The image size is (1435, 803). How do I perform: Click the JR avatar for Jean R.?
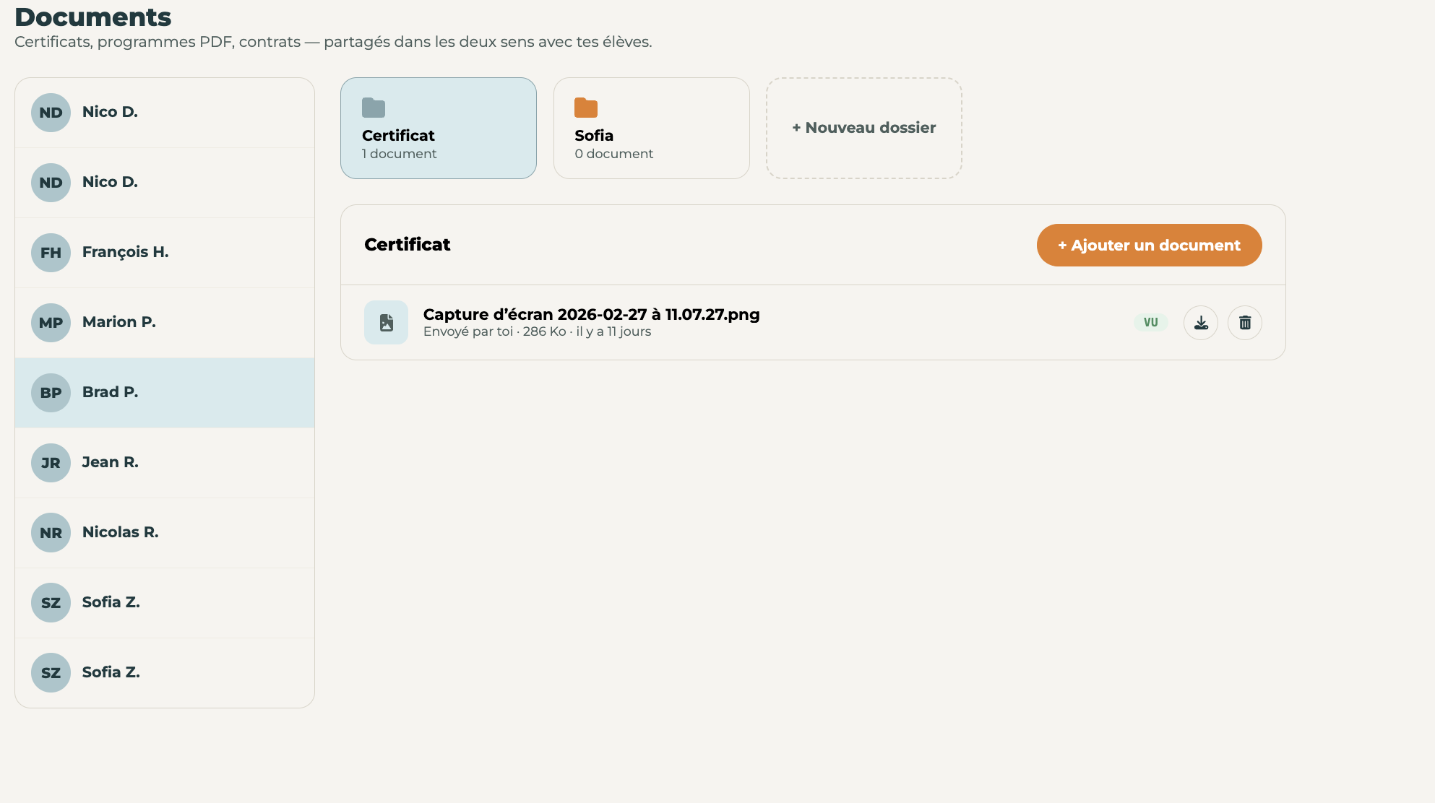51,463
